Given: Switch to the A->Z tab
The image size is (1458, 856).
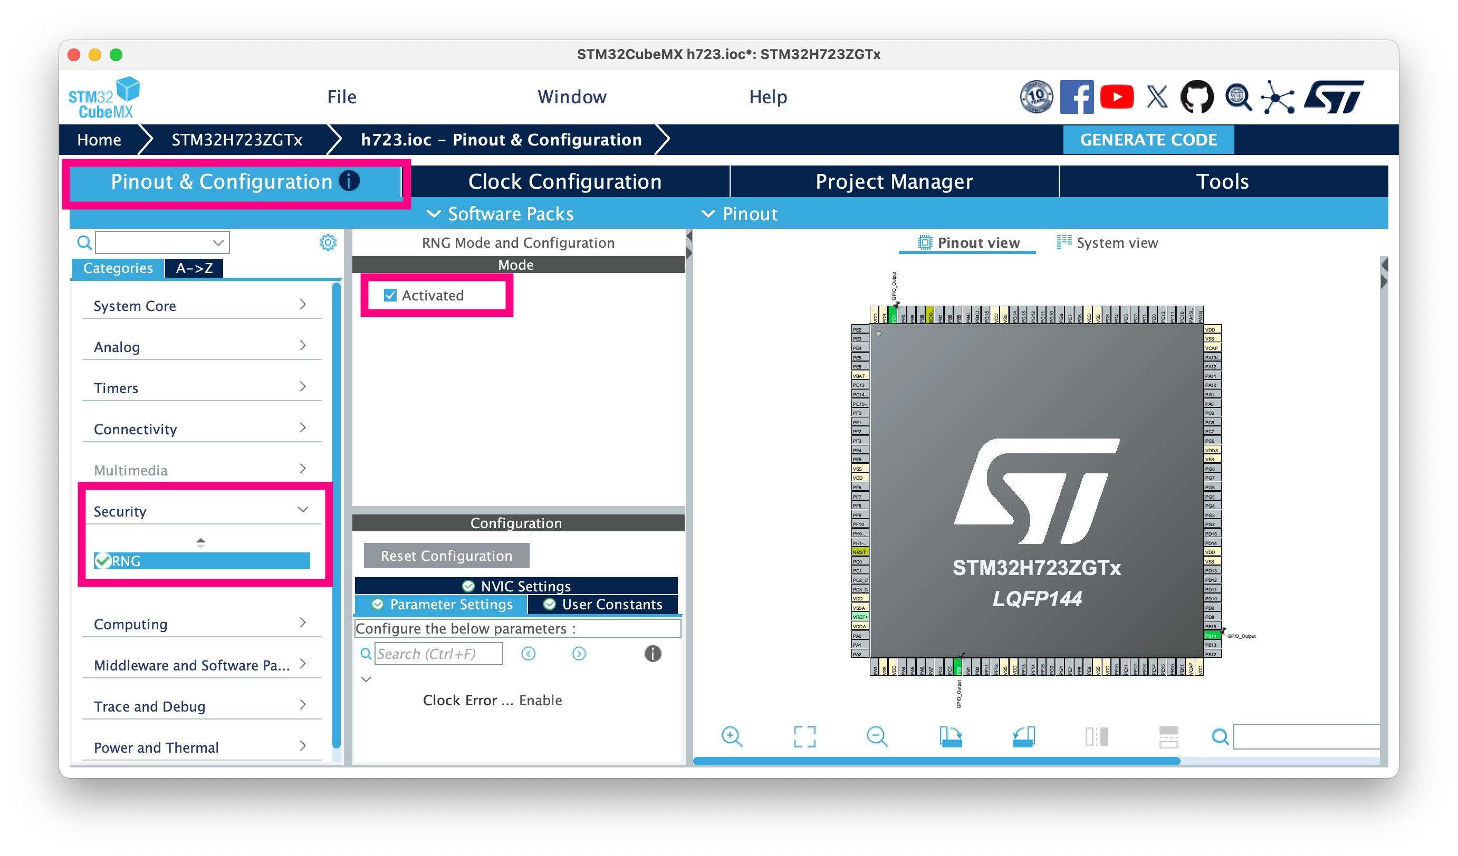Looking at the screenshot, I should click(194, 268).
